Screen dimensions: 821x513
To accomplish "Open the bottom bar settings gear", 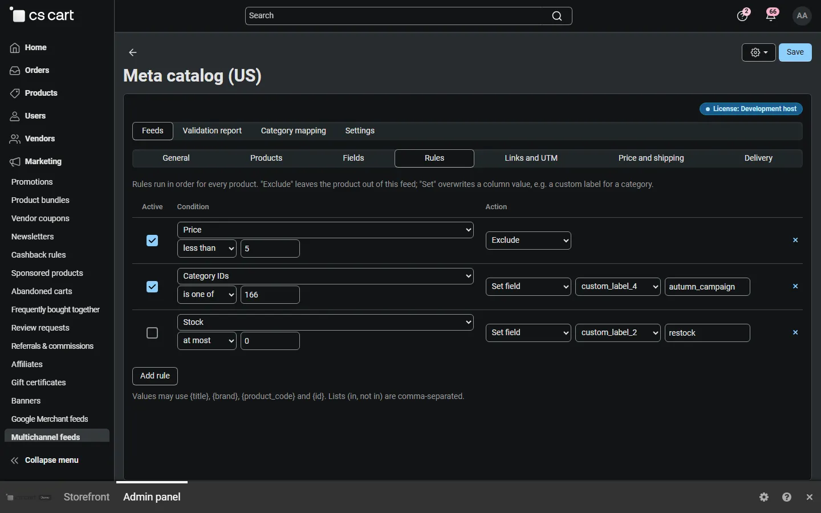I will (x=765, y=497).
